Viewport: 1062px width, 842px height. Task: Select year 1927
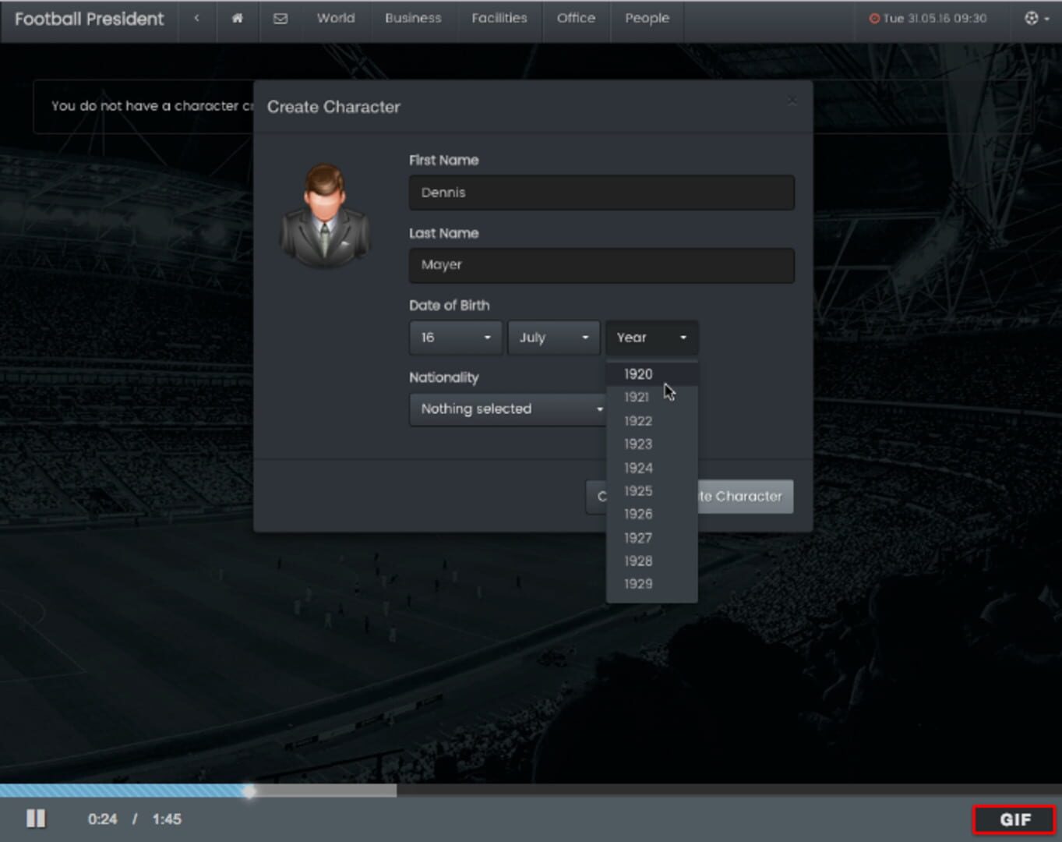pos(651,538)
